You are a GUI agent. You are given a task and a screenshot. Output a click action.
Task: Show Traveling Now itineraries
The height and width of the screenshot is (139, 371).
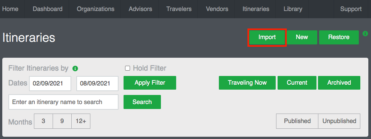[x=247, y=83]
